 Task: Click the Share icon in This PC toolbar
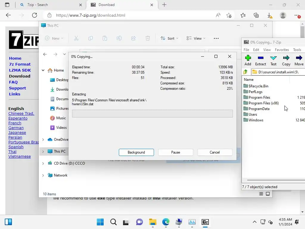[x=133, y=38]
